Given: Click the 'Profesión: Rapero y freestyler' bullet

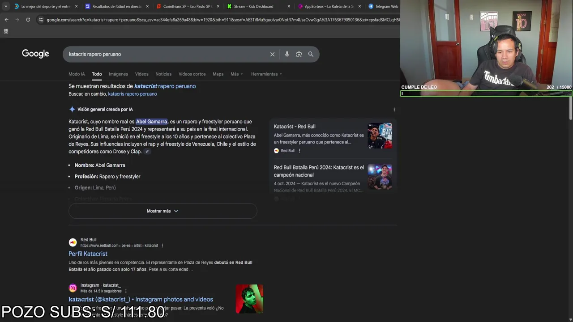Looking at the screenshot, I should click(x=107, y=177).
